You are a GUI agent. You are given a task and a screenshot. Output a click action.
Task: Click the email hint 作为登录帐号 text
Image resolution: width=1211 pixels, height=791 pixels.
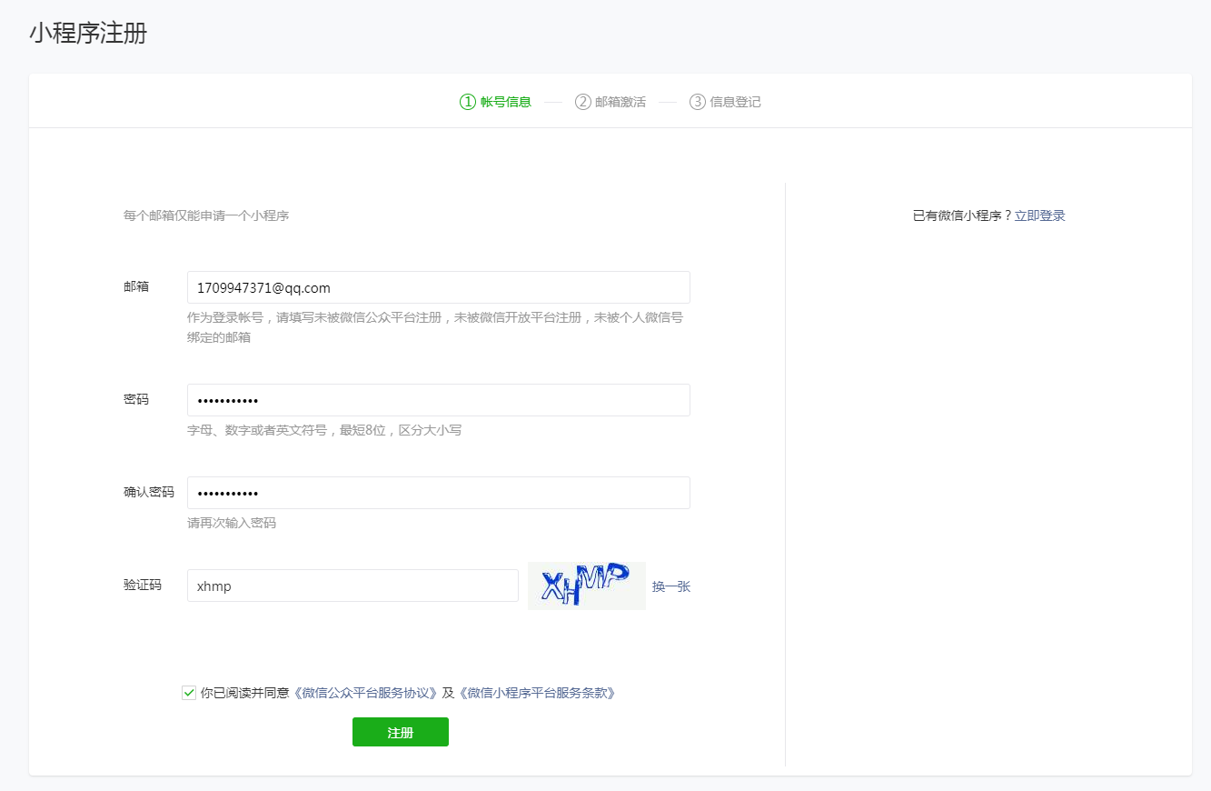tap(435, 327)
